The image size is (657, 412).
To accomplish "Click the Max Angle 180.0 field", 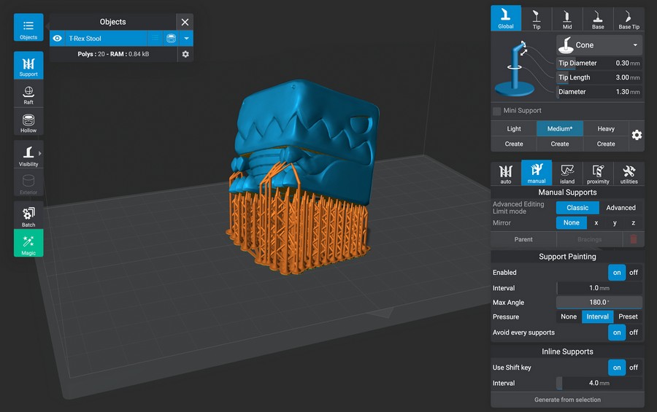I will [x=599, y=303].
